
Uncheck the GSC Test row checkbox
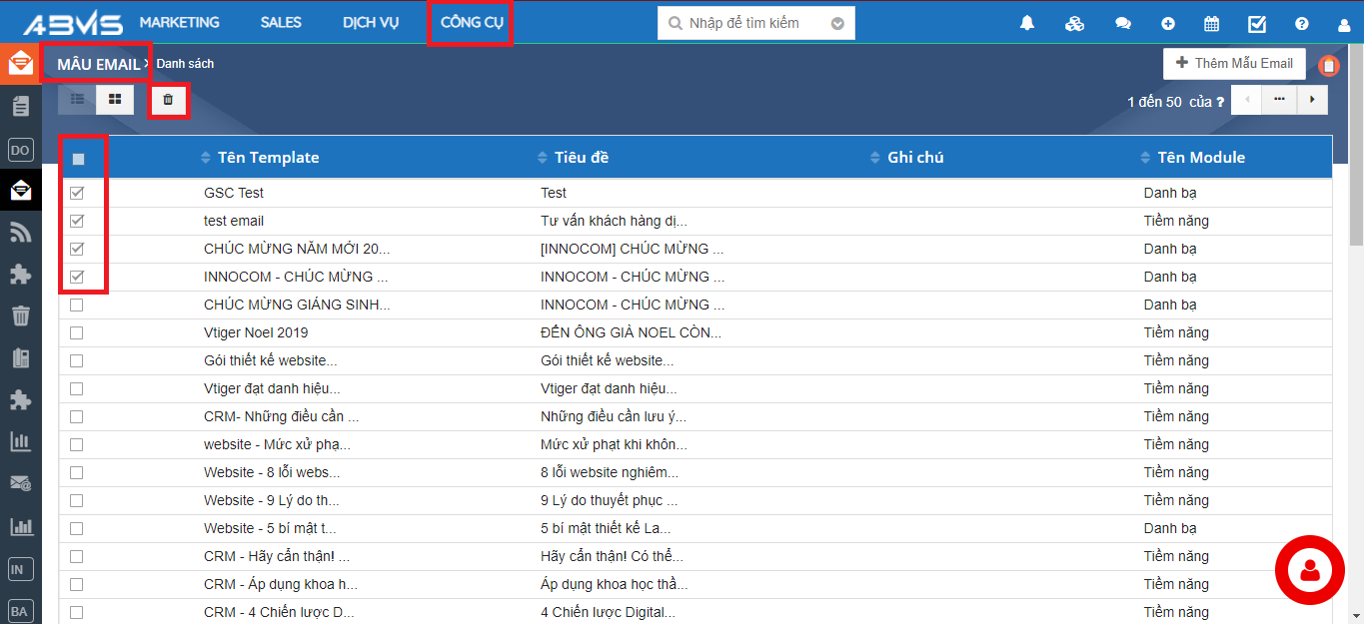tap(77, 193)
